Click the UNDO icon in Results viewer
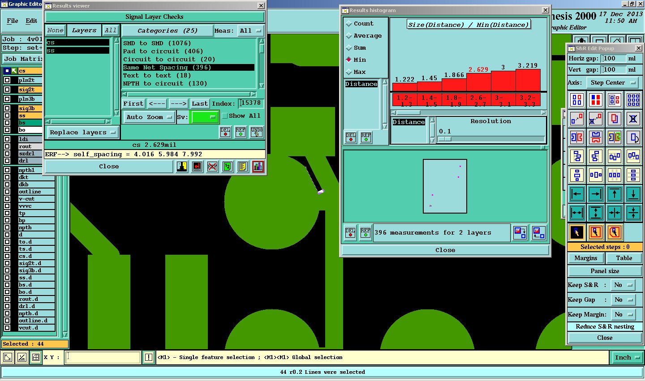The width and height of the screenshot is (645, 381). coord(257,132)
